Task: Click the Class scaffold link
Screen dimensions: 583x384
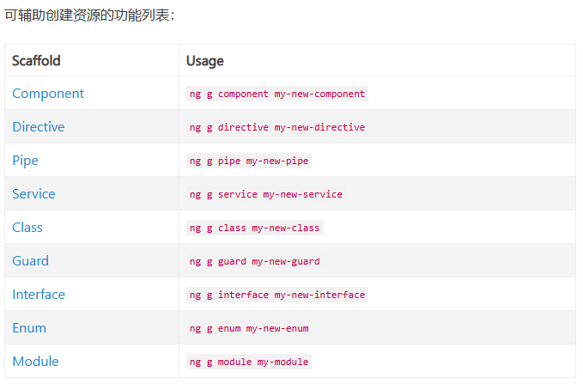Action: coord(27,228)
